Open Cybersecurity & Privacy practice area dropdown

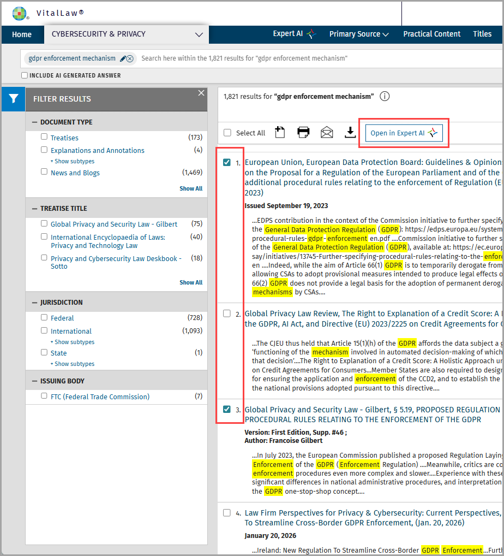[127, 34]
